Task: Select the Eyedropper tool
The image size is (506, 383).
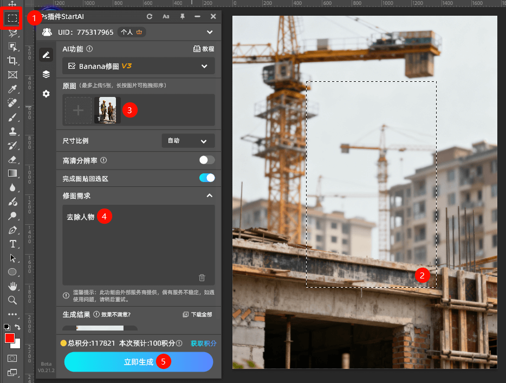Action: coord(12,89)
